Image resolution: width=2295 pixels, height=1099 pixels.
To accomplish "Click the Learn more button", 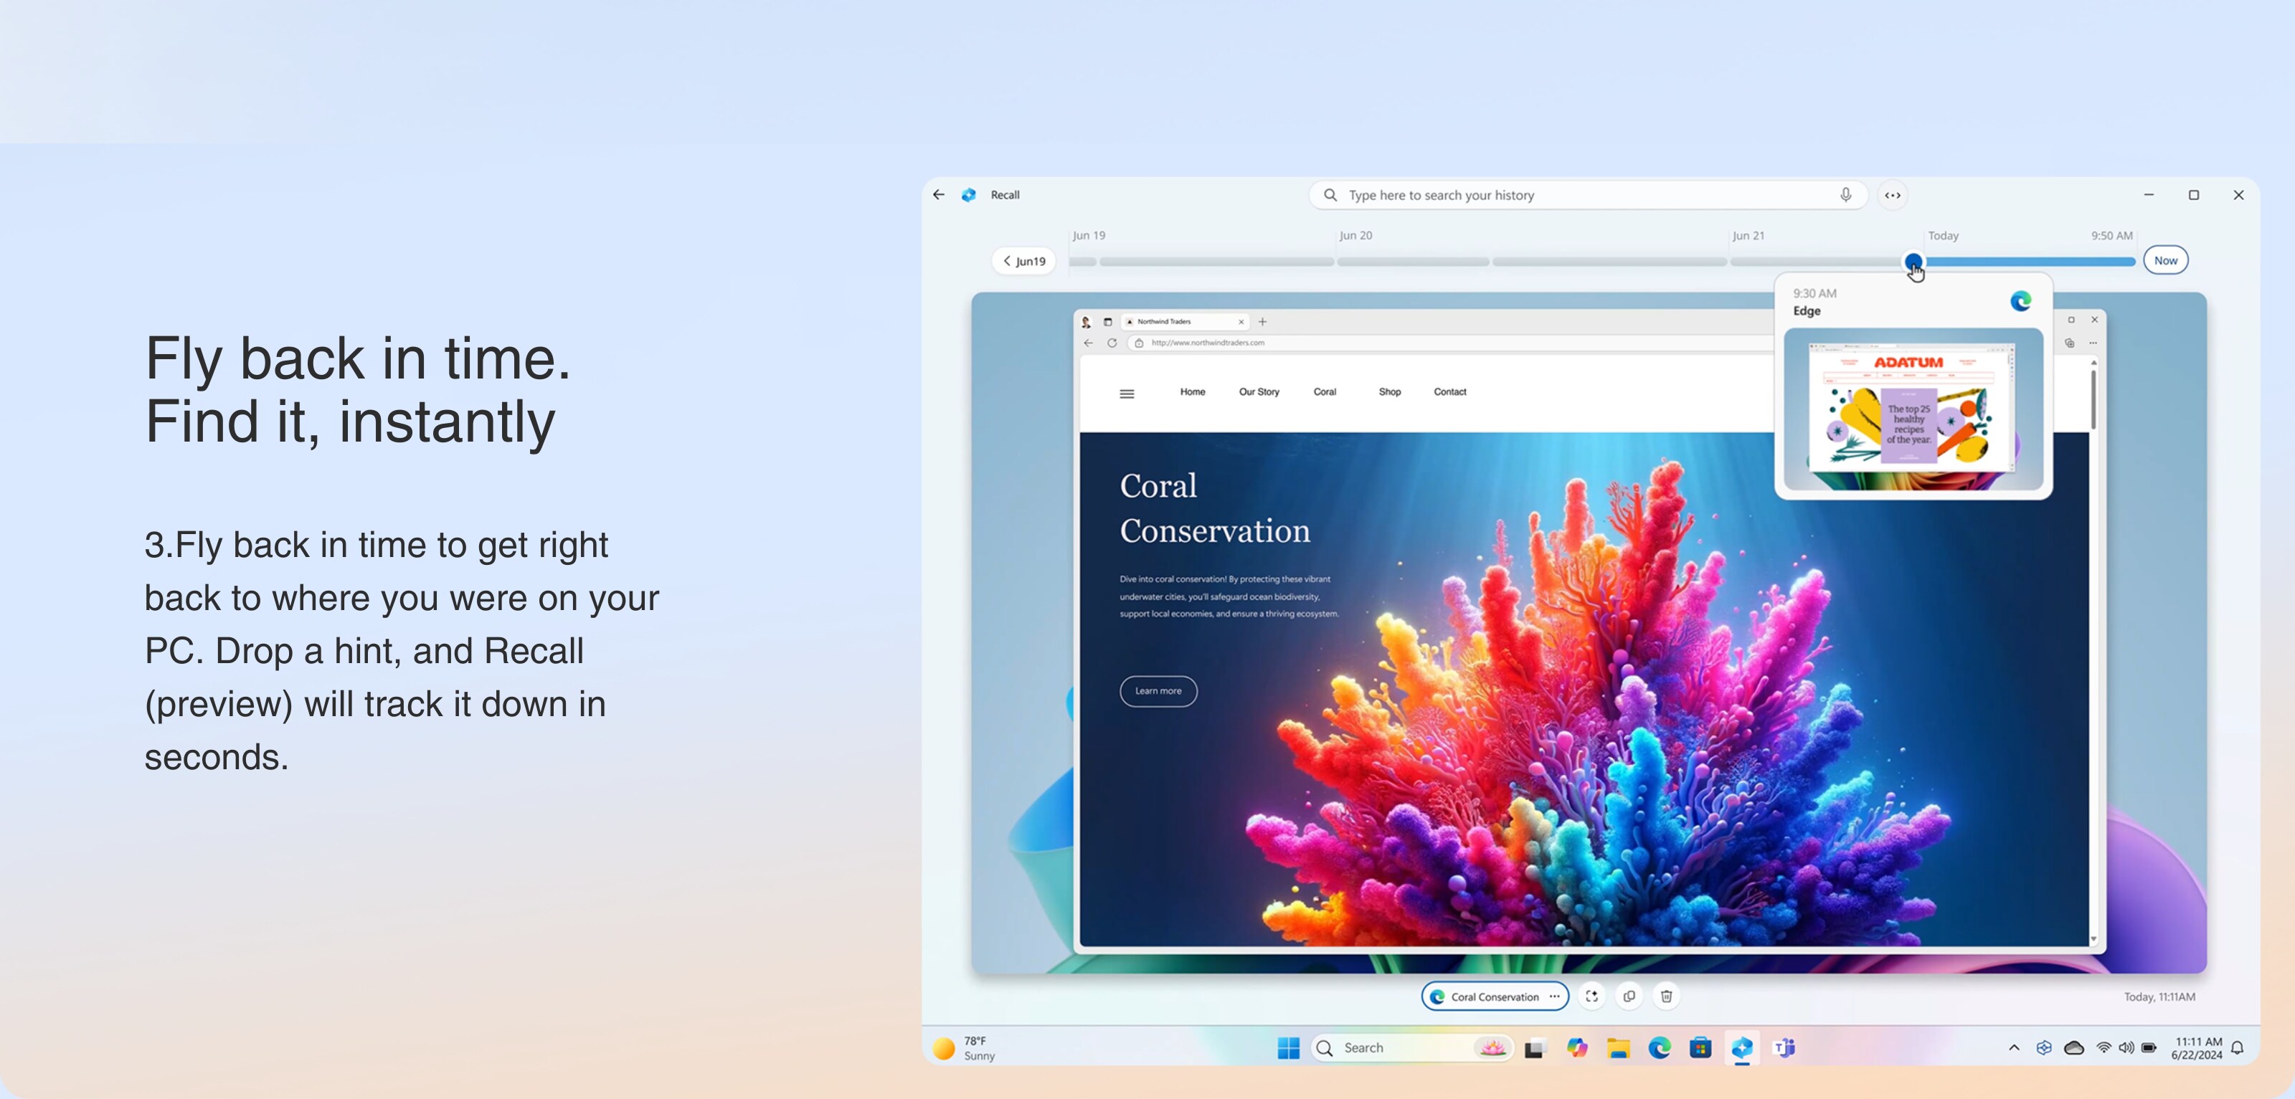I will [x=1158, y=691].
